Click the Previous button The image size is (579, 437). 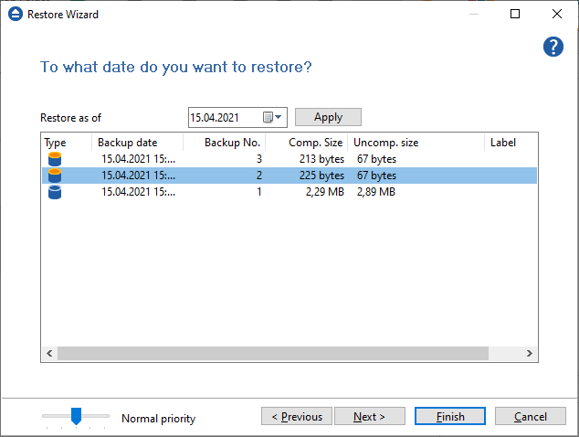(297, 416)
